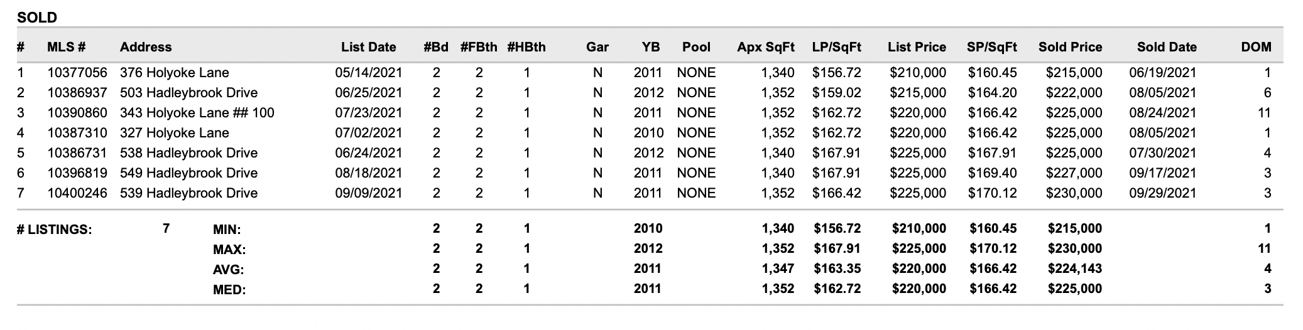Click the Sold Date column header
This screenshot has height=330, width=1303.
1167,47
